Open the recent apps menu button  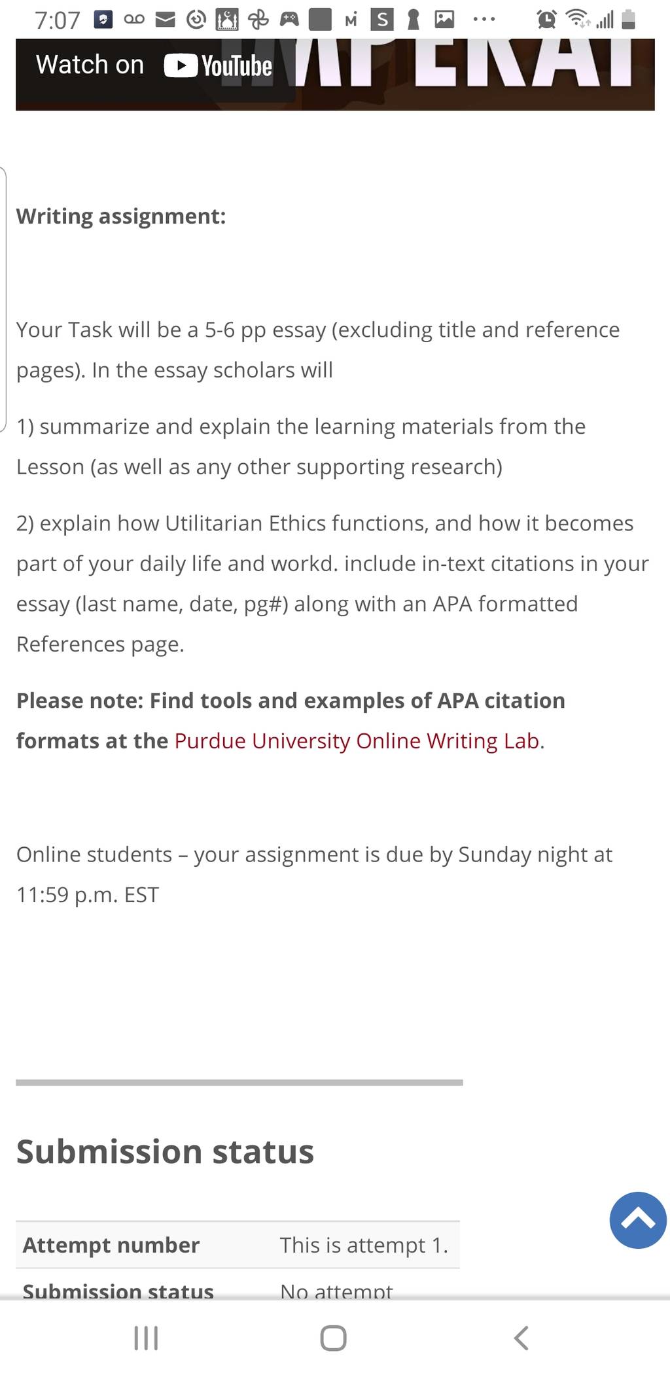(146, 1338)
